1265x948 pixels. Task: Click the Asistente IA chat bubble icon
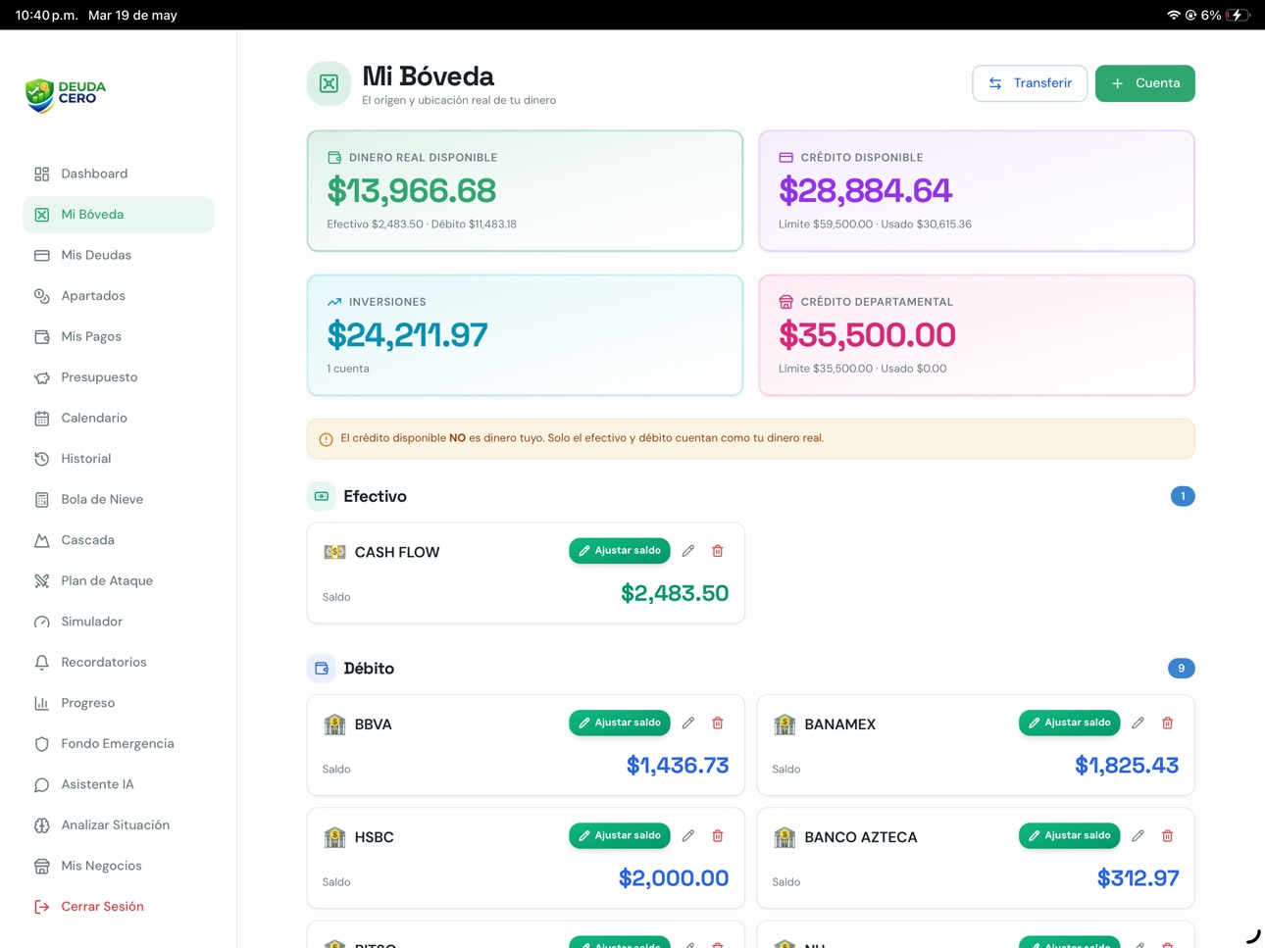click(41, 784)
